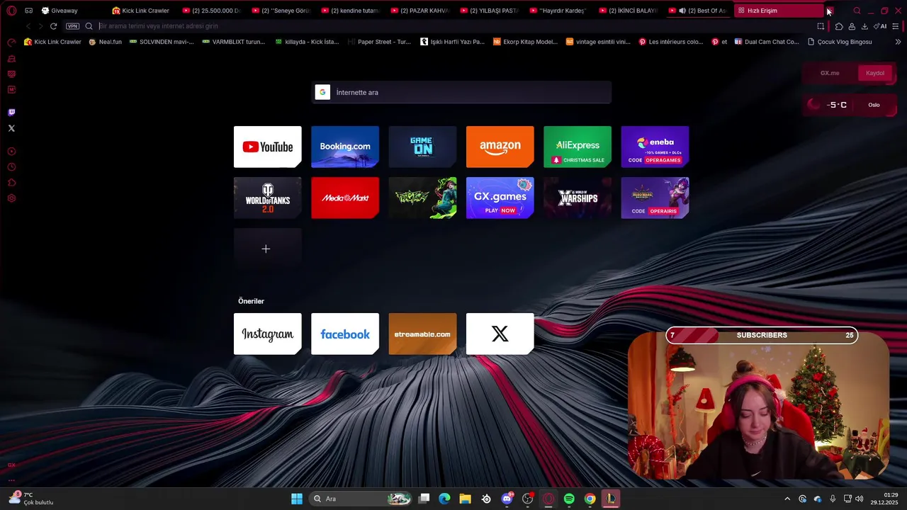
Task: Open File Explorer from the taskbar
Action: (x=465, y=499)
